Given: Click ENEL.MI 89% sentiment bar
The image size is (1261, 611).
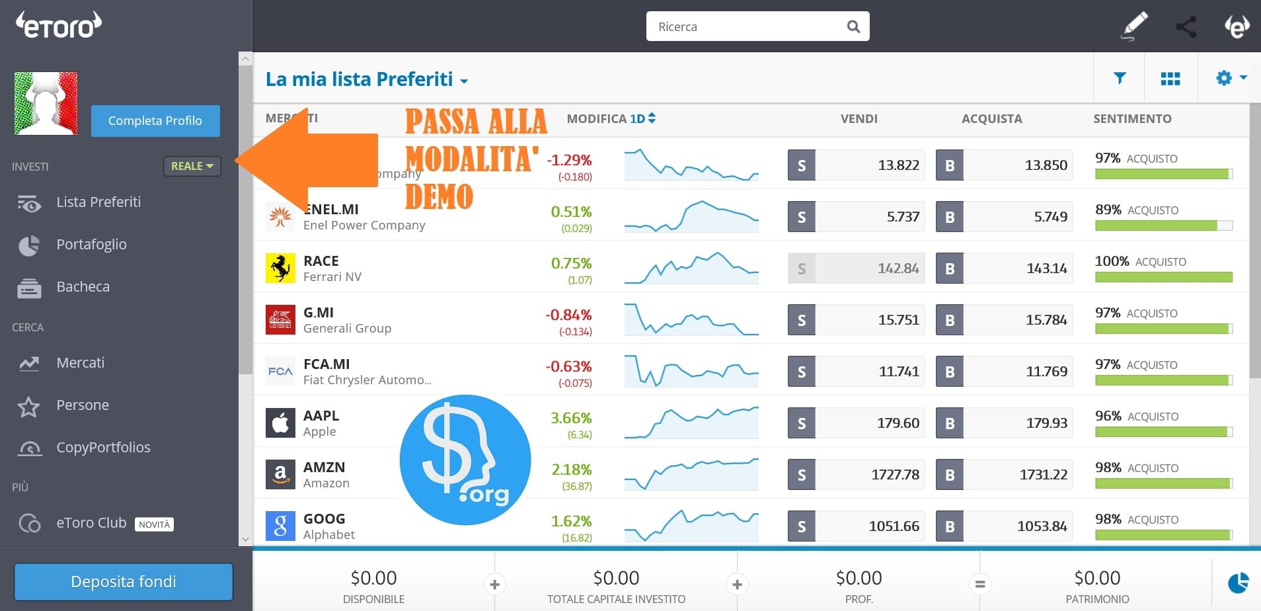Looking at the screenshot, I should [x=1164, y=225].
